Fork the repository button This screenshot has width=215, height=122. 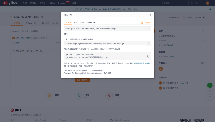pos(198,17)
